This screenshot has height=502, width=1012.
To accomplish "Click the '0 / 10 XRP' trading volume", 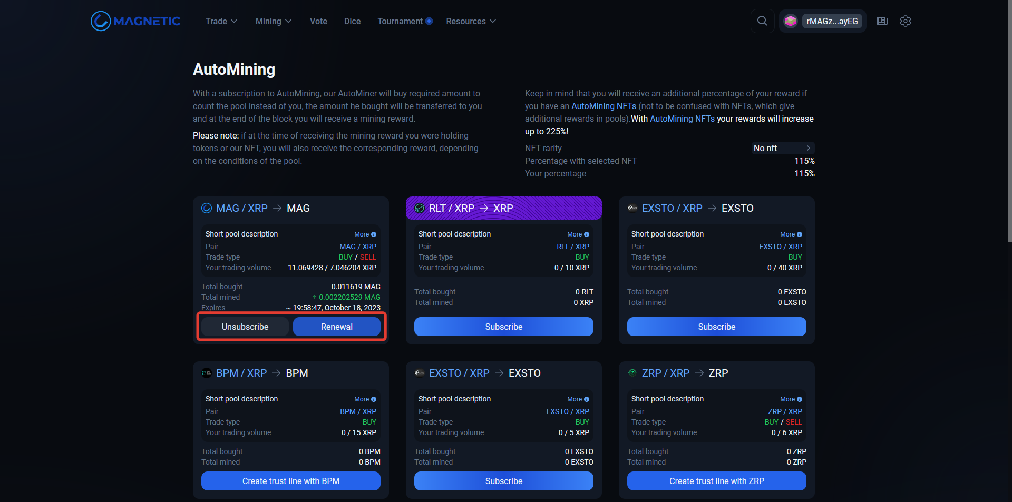I will 572,268.
